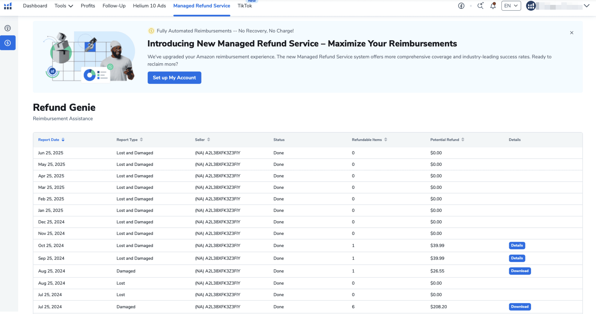Sort table by Report Type
Image resolution: width=596 pixels, height=314 pixels.
[130, 140]
